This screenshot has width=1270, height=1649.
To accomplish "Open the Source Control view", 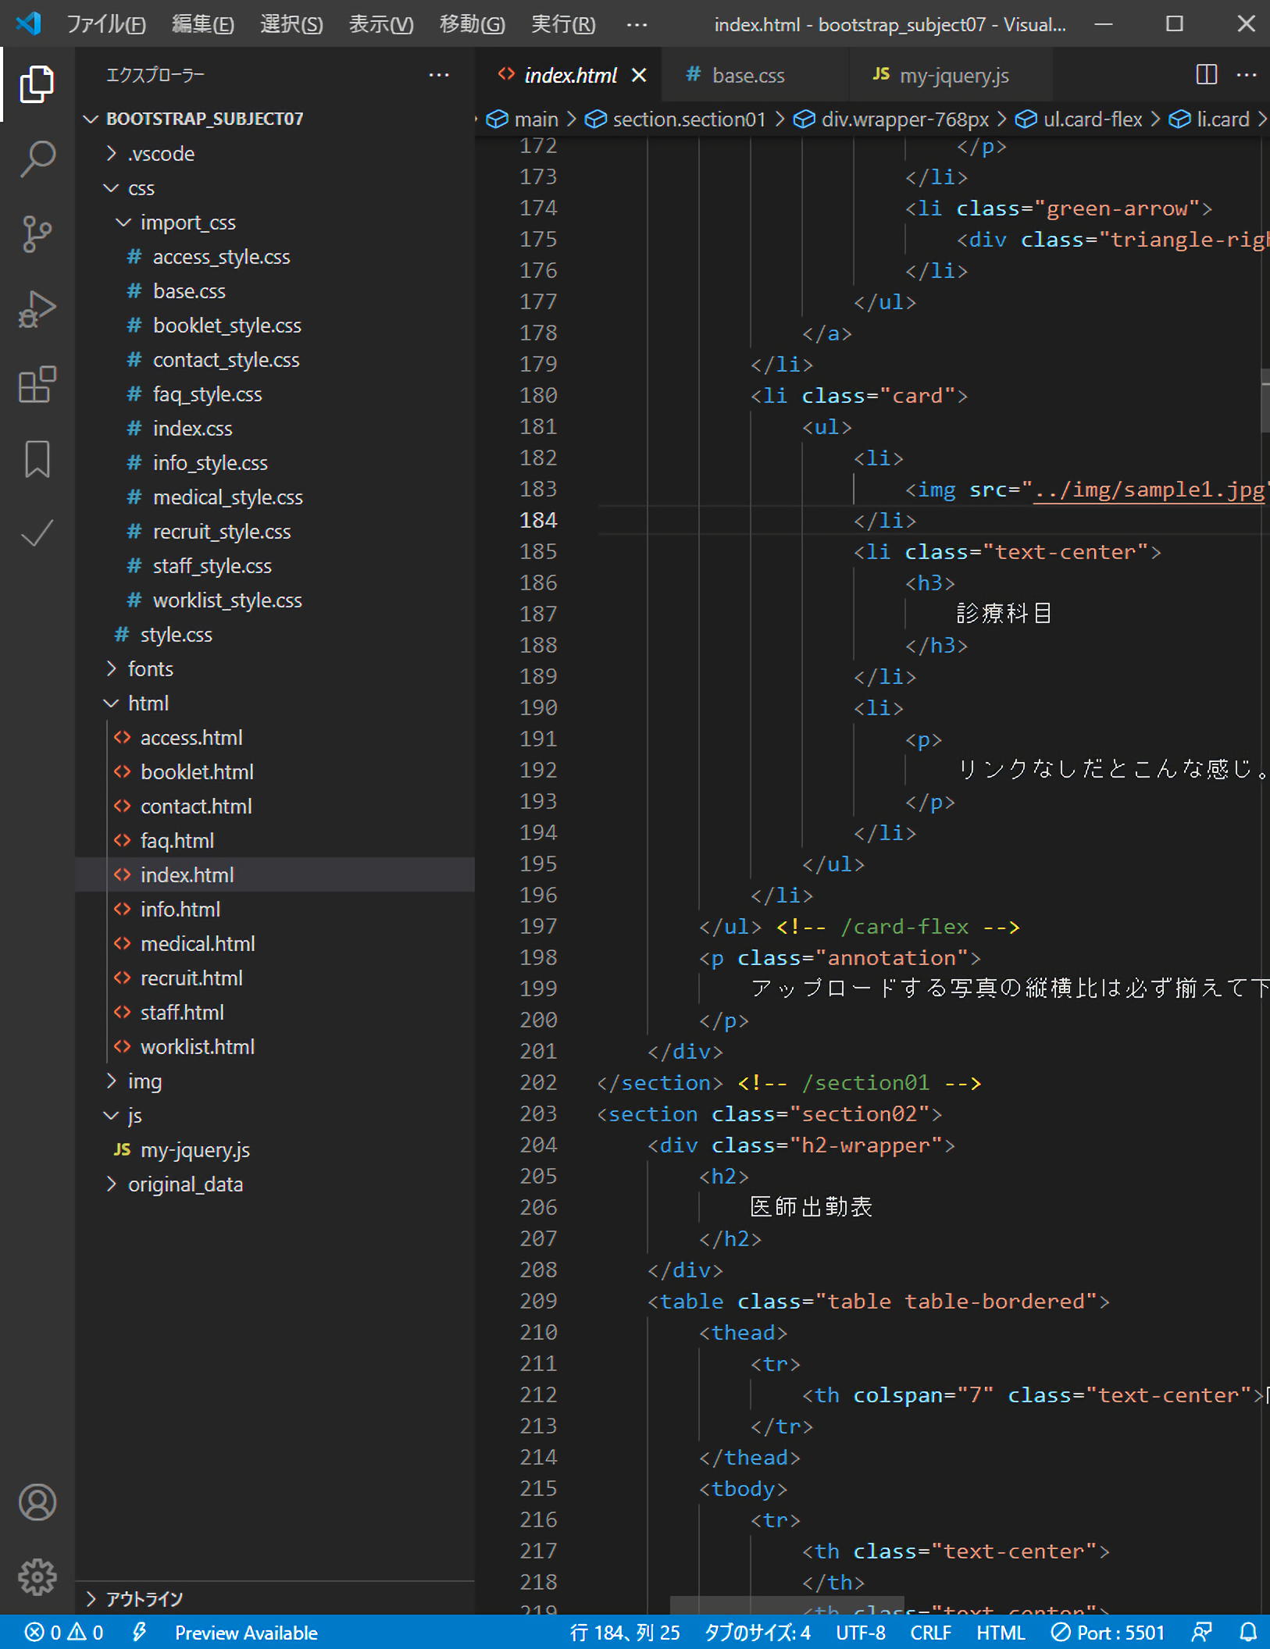I will point(37,233).
